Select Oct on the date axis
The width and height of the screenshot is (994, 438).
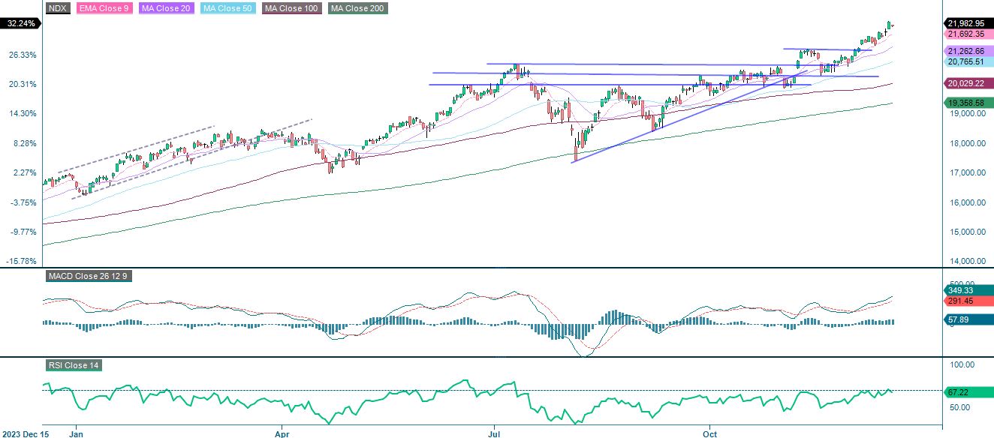coord(712,433)
